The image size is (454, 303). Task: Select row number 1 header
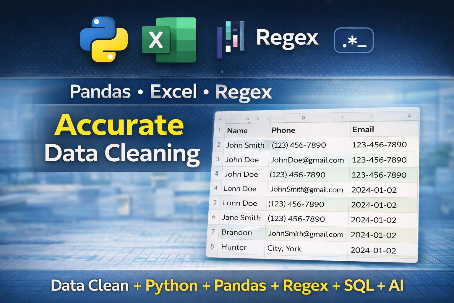click(x=219, y=130)
